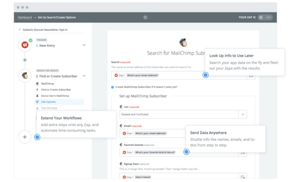The image size is (290, 182).
Task: Click the Edit Options list icon
Action: point(37,102)
